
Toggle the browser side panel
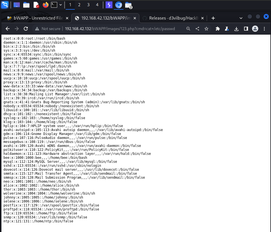pos(246,29)
